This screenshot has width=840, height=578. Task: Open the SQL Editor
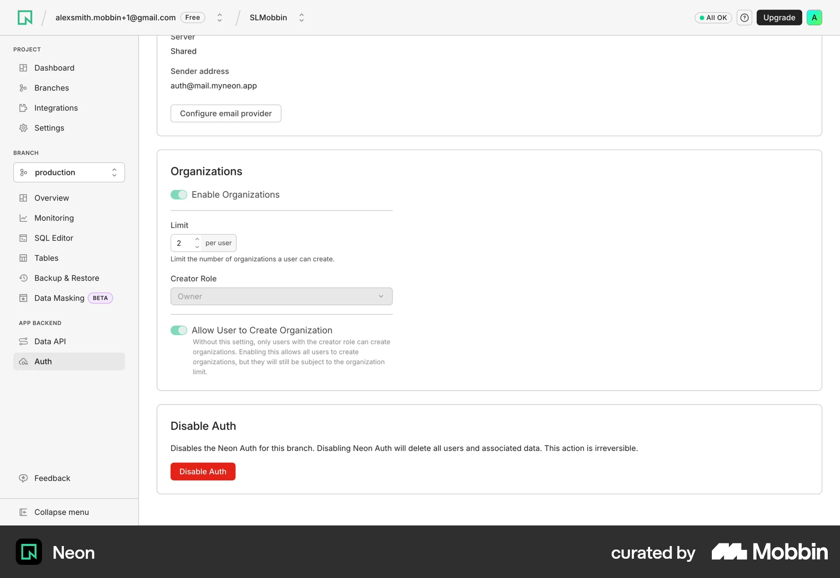coord(69,238)
